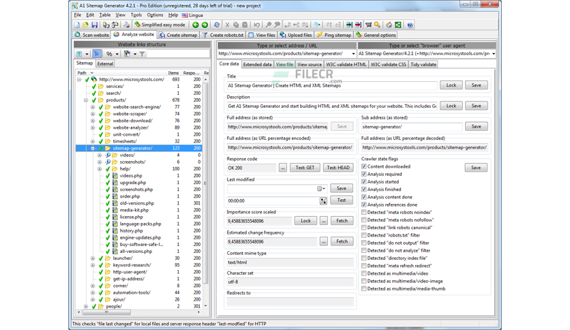Open the Extended data tab
This screenshot has height=330, width=570.
(257, 64)
